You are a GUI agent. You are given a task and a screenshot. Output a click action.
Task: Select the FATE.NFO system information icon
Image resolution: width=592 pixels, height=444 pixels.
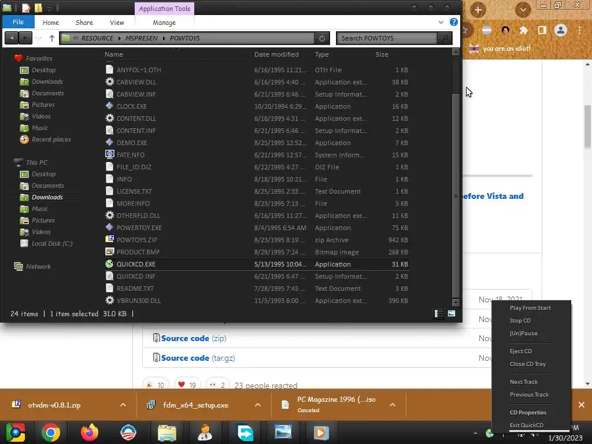point(109,154)
